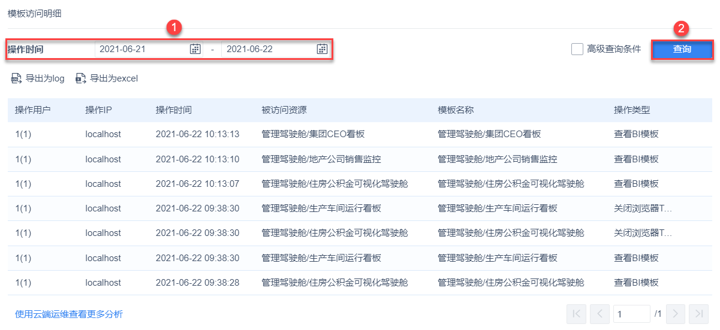This screenshot has width=720, height=330.
Task: Click the truncated 关闭浏览器T… cell at first occurrence
Action: (643, 208)
